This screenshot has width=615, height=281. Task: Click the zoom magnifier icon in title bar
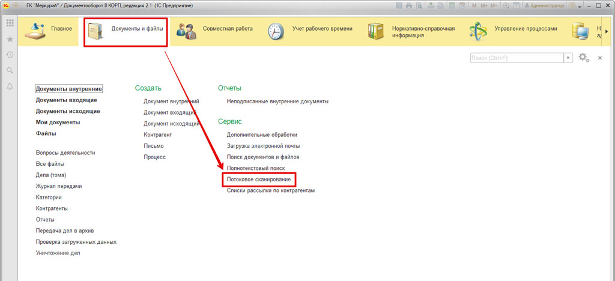(x=506, y=5)
